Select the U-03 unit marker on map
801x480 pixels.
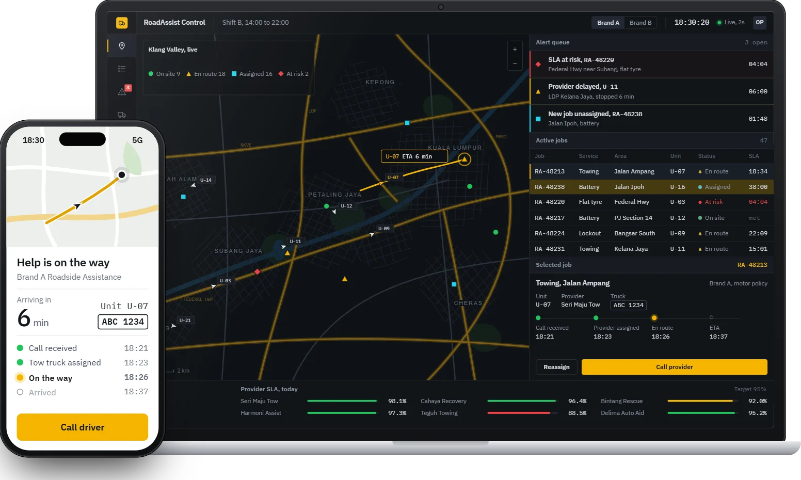click(225, 281)
